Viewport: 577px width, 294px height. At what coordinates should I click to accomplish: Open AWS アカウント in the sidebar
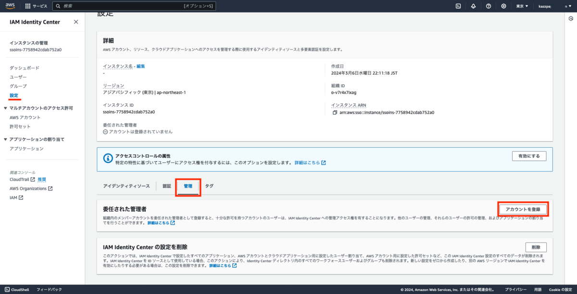point(25,117)
